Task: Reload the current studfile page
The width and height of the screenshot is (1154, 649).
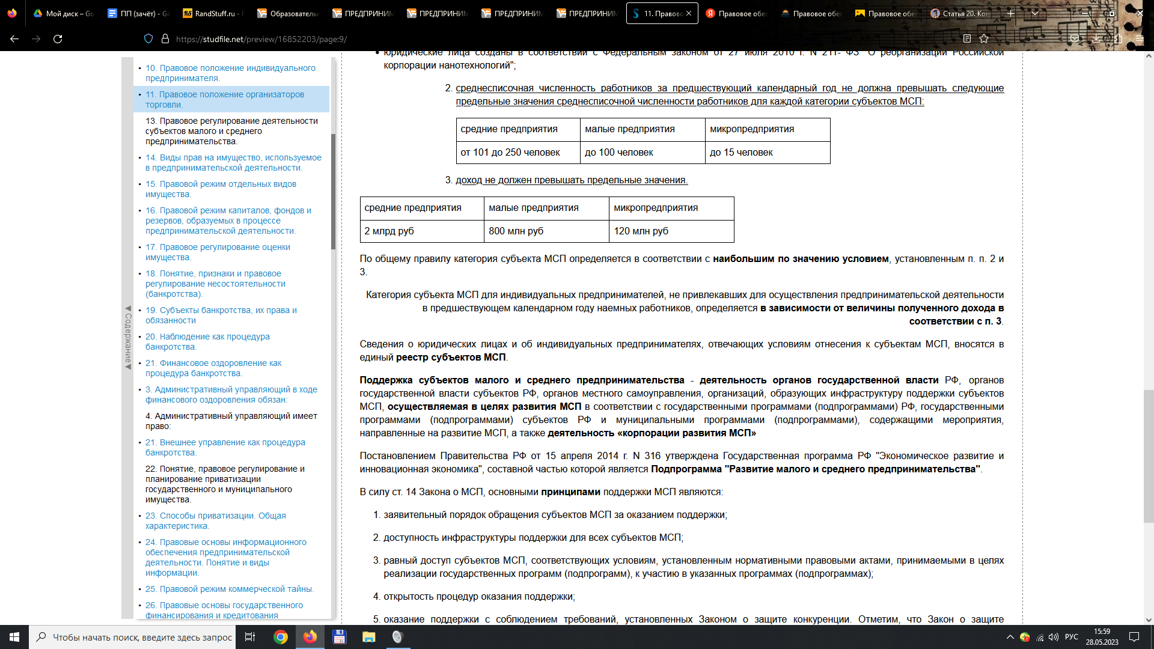Action: click(x=58, y=39)
